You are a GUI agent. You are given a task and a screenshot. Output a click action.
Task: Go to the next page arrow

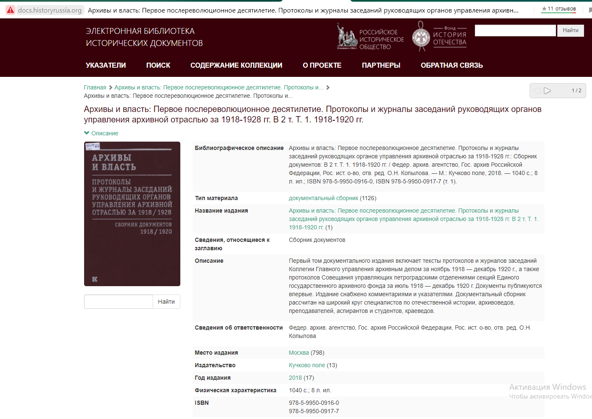548,91
